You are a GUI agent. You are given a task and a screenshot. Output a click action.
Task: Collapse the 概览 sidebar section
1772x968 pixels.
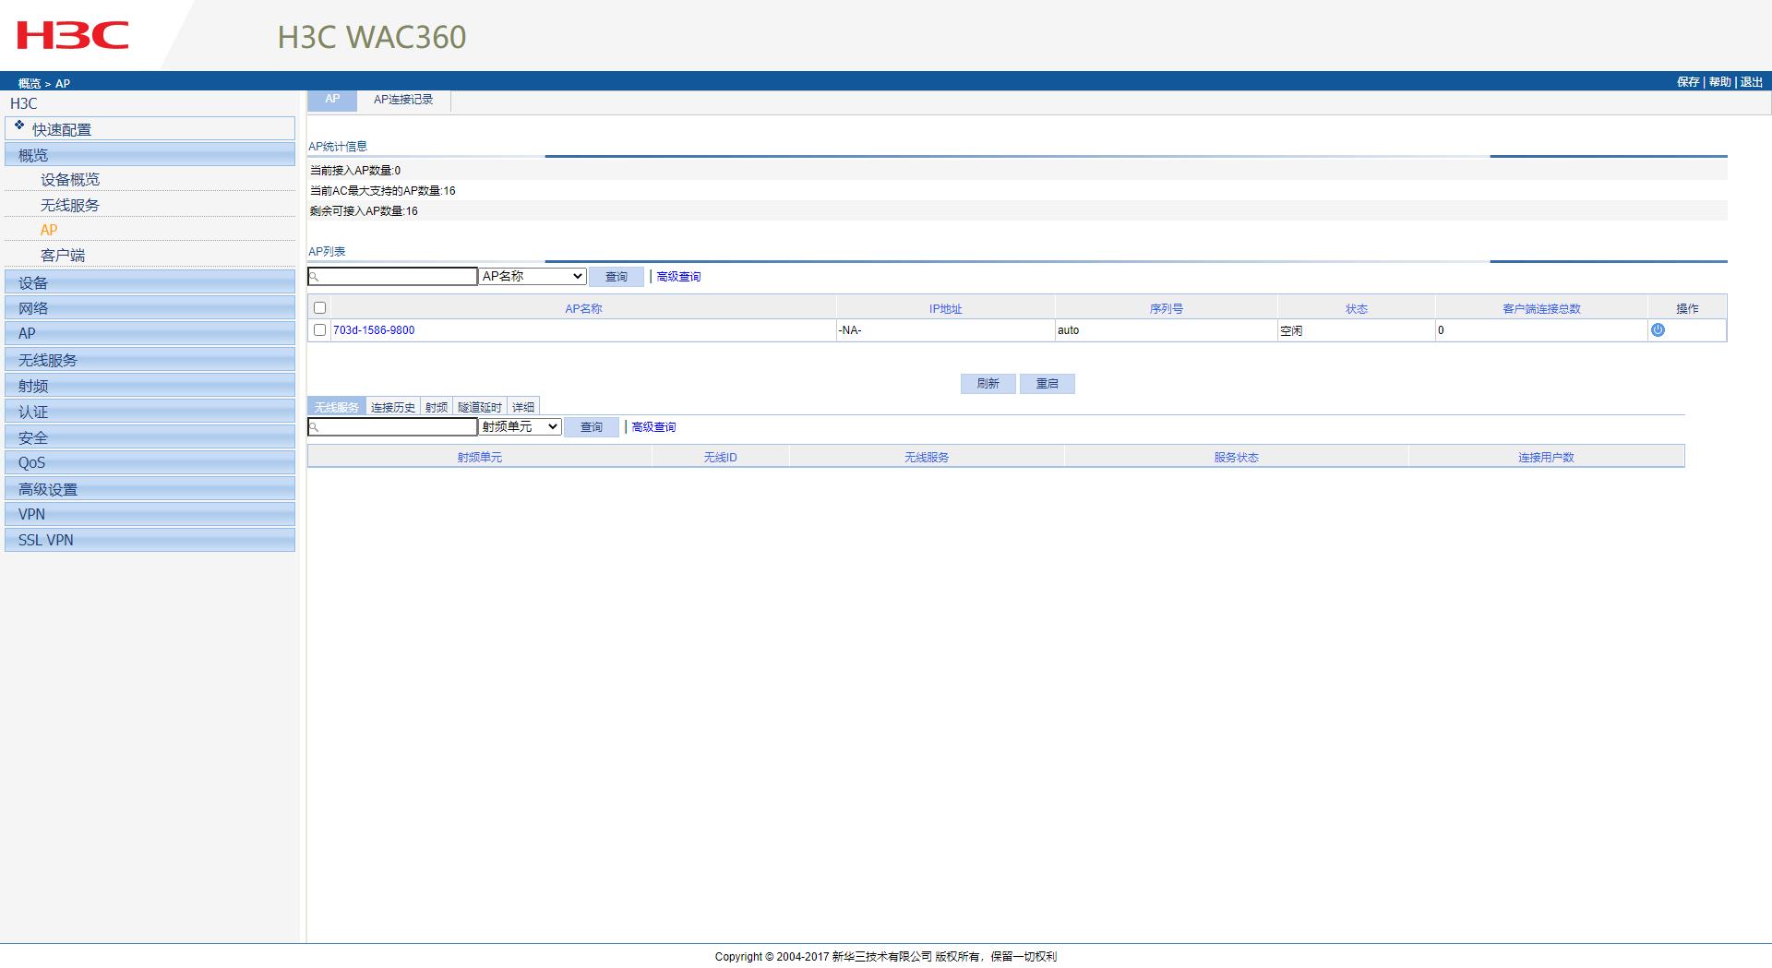coord(150,155)
